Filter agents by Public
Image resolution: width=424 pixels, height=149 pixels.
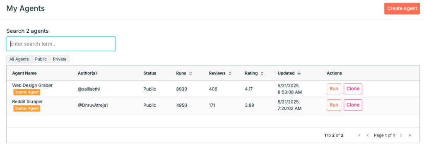(41, 59)
